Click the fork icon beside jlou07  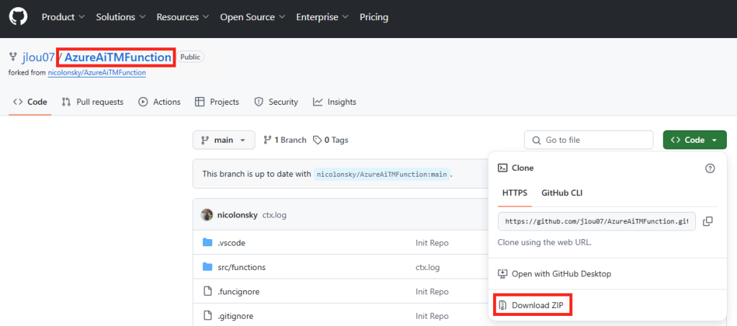tap(13, 57)
